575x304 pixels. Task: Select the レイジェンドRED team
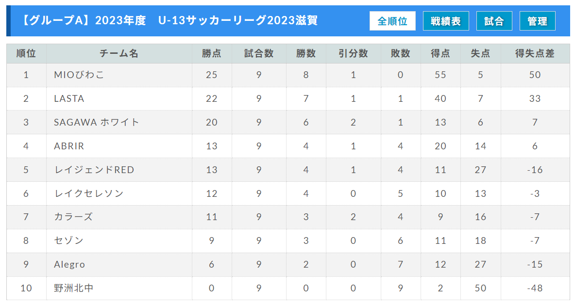94,170
